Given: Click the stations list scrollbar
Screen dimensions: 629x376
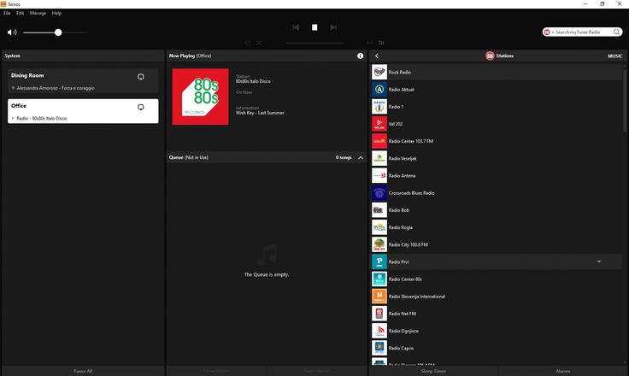Looking at the screenshot, I should [625, 100].
